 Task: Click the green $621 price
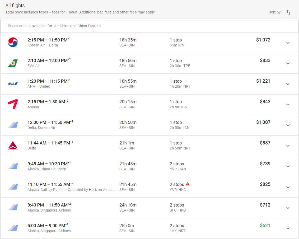click(x=265, y=226)
